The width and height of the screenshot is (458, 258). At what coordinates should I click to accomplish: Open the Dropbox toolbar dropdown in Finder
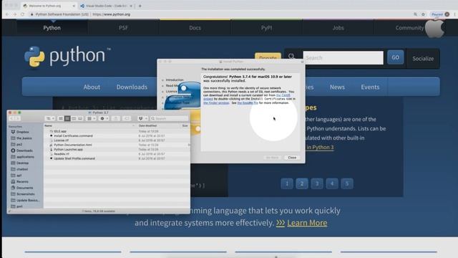point(142,118)
